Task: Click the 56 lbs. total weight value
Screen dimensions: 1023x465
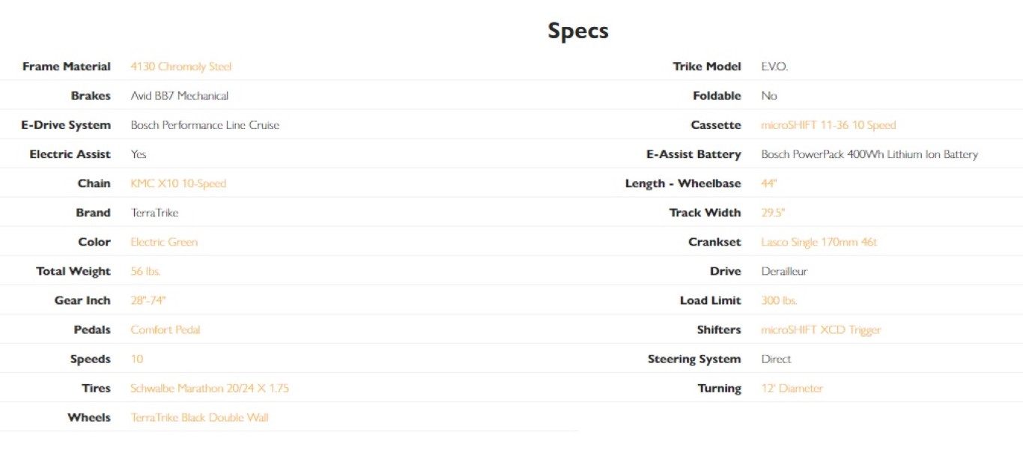Action: [145, 271]
